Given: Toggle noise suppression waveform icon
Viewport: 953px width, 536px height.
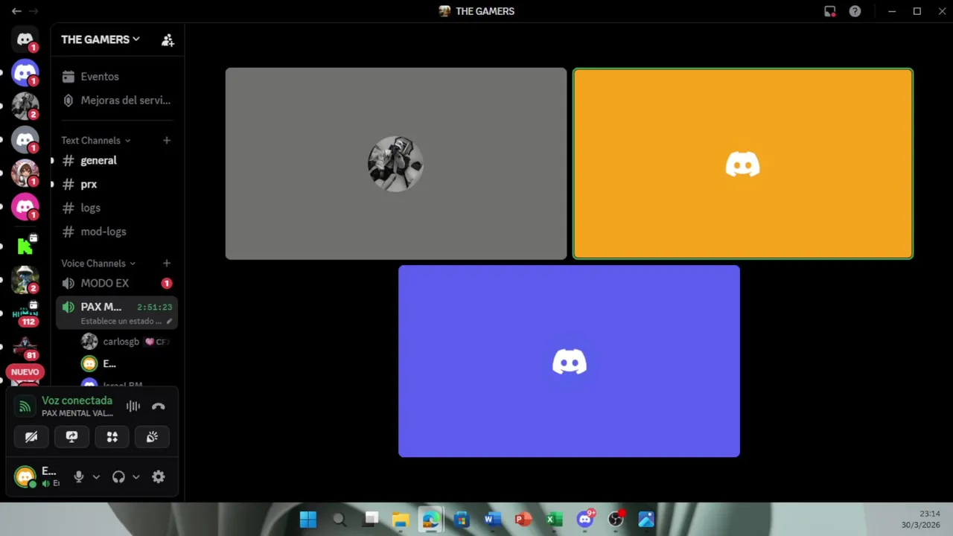Looking at the screenshot, I should tap(133, 406).
